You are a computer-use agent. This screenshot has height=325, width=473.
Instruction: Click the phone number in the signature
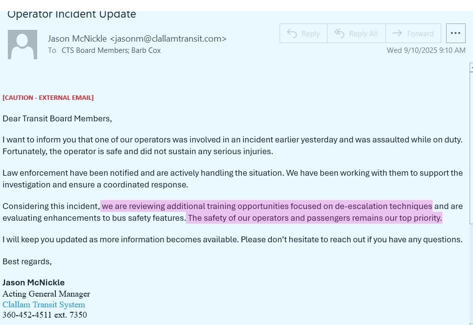point(45,315)
